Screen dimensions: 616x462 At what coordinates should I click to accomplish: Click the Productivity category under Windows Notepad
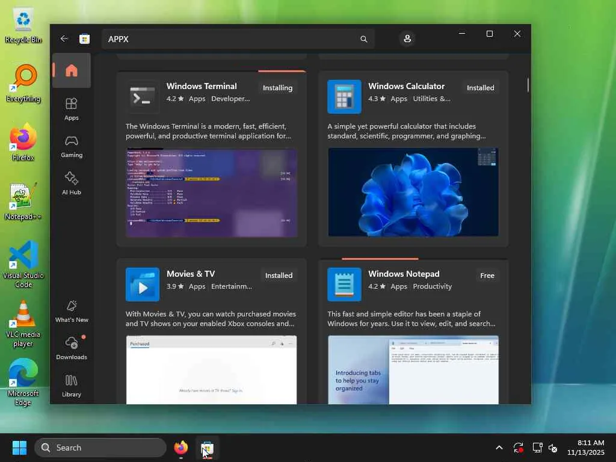pos(432,286)
